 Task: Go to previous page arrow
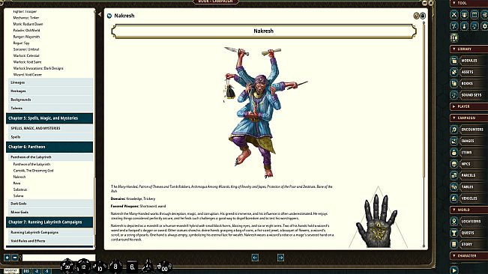point(255,258)
